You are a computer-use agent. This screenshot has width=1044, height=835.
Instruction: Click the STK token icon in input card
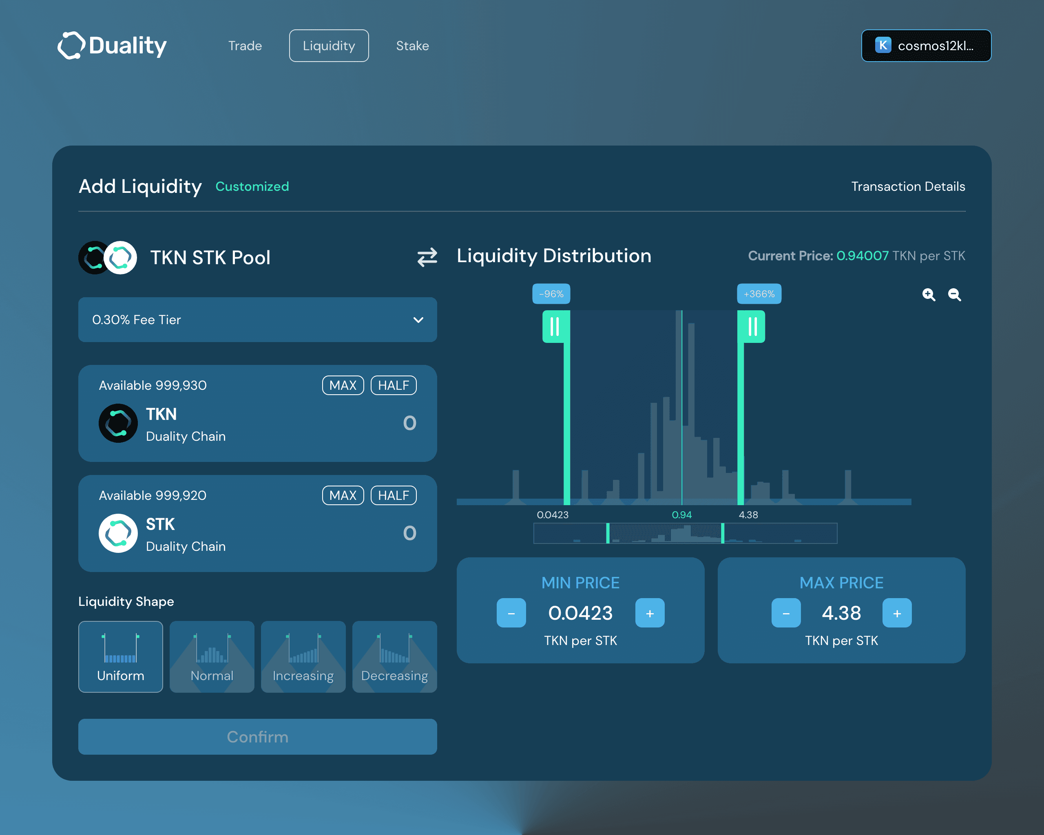tap(118, 533)
